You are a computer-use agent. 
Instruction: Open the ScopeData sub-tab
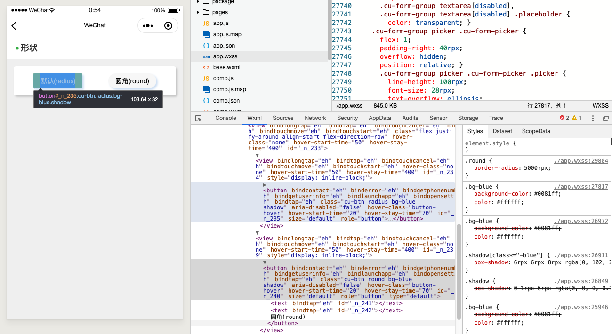click(536, 131)
